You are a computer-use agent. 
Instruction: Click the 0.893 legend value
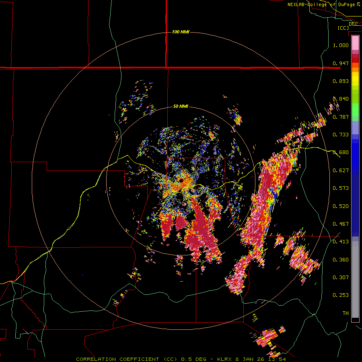point(341,81)
